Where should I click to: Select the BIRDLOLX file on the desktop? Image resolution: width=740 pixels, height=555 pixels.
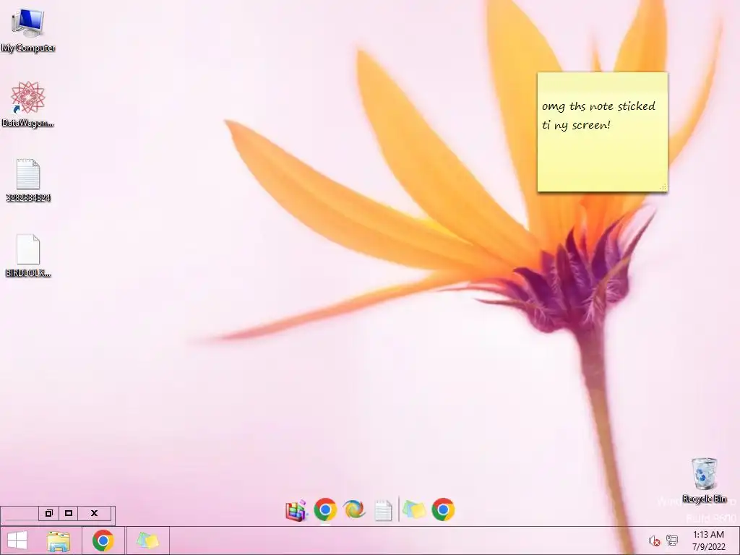pyautogui.click(x=28, y=255)
